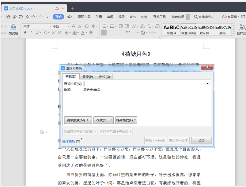246x187 pixels.
Task: Click the bulleted list icon
Action: pos(104,26)
